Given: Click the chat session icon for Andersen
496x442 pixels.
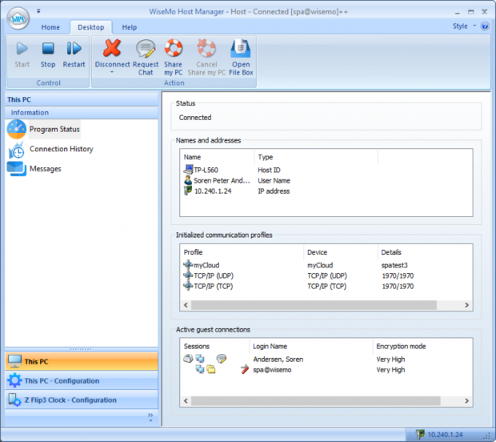Looking at the screenshot, I should tap(221, 359).
